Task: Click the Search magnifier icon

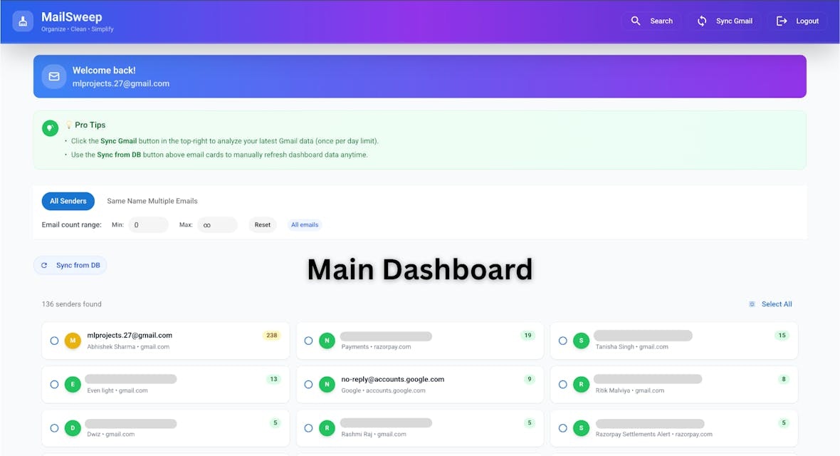Action: tap(636, 21)
